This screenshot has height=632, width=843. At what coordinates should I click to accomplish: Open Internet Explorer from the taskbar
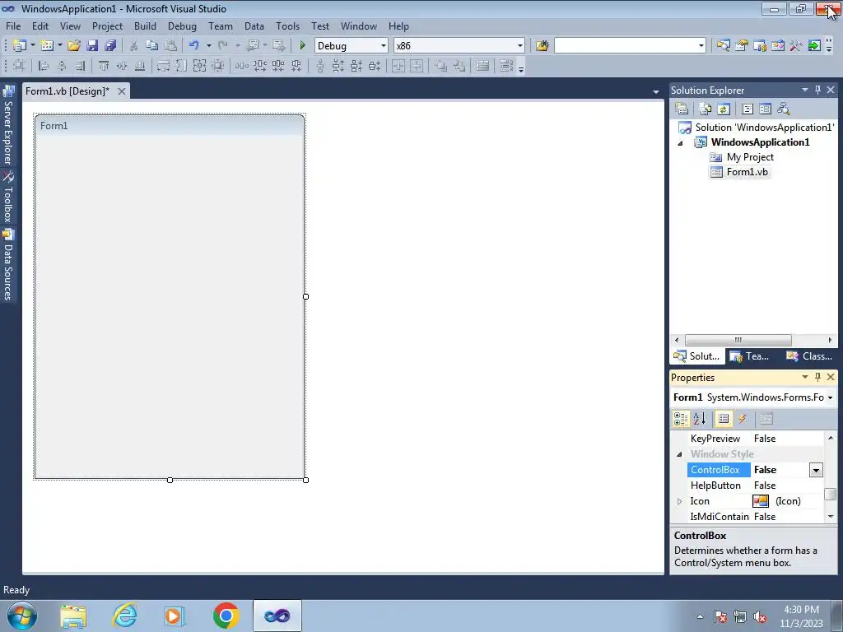[x=124, y=616]
